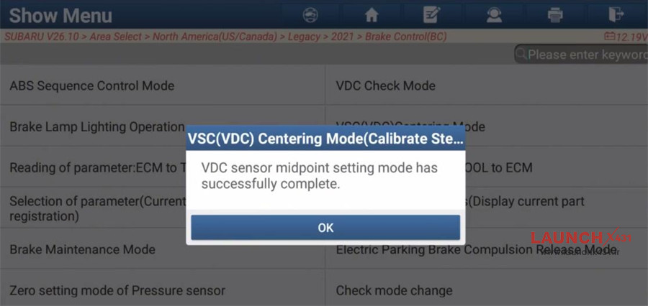Choose Brake Maintenance Mode
This screenshot has height=306, width=648.
(82, 250)
